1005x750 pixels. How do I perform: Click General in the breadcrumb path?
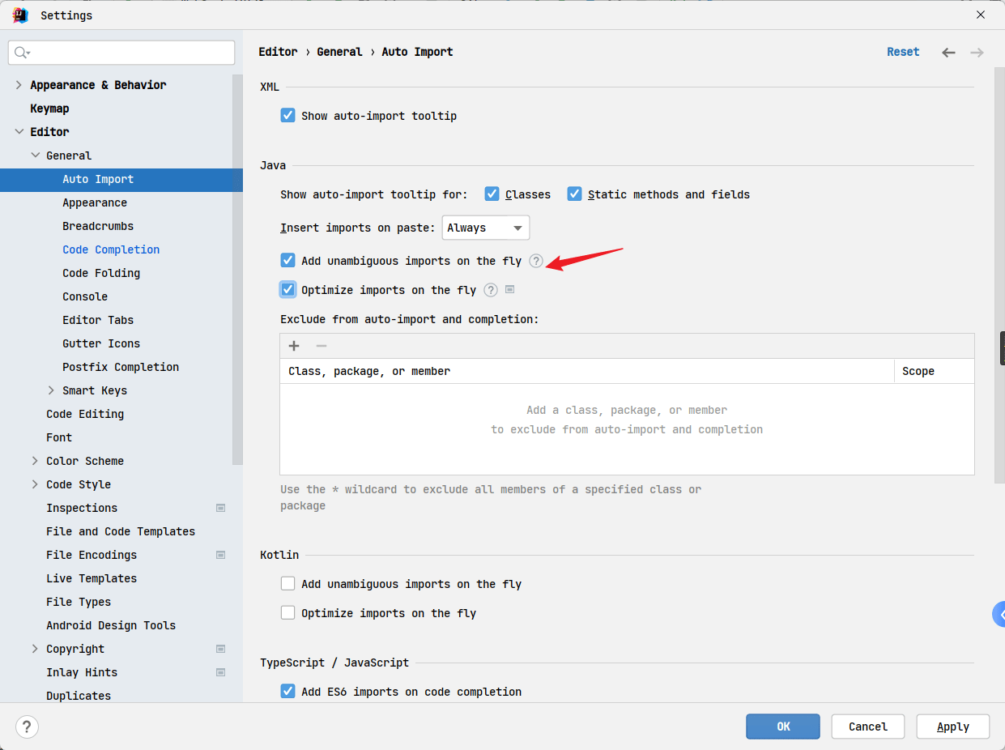339,52
